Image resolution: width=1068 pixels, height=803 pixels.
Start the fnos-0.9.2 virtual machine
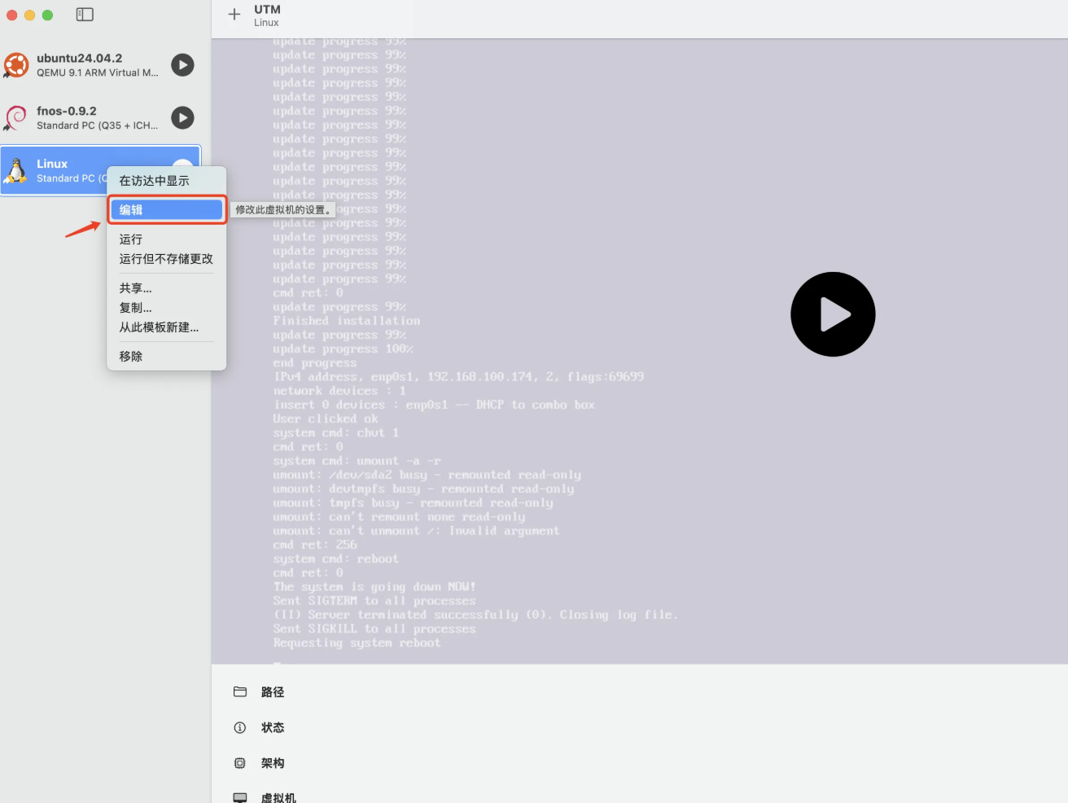point(182,118)
